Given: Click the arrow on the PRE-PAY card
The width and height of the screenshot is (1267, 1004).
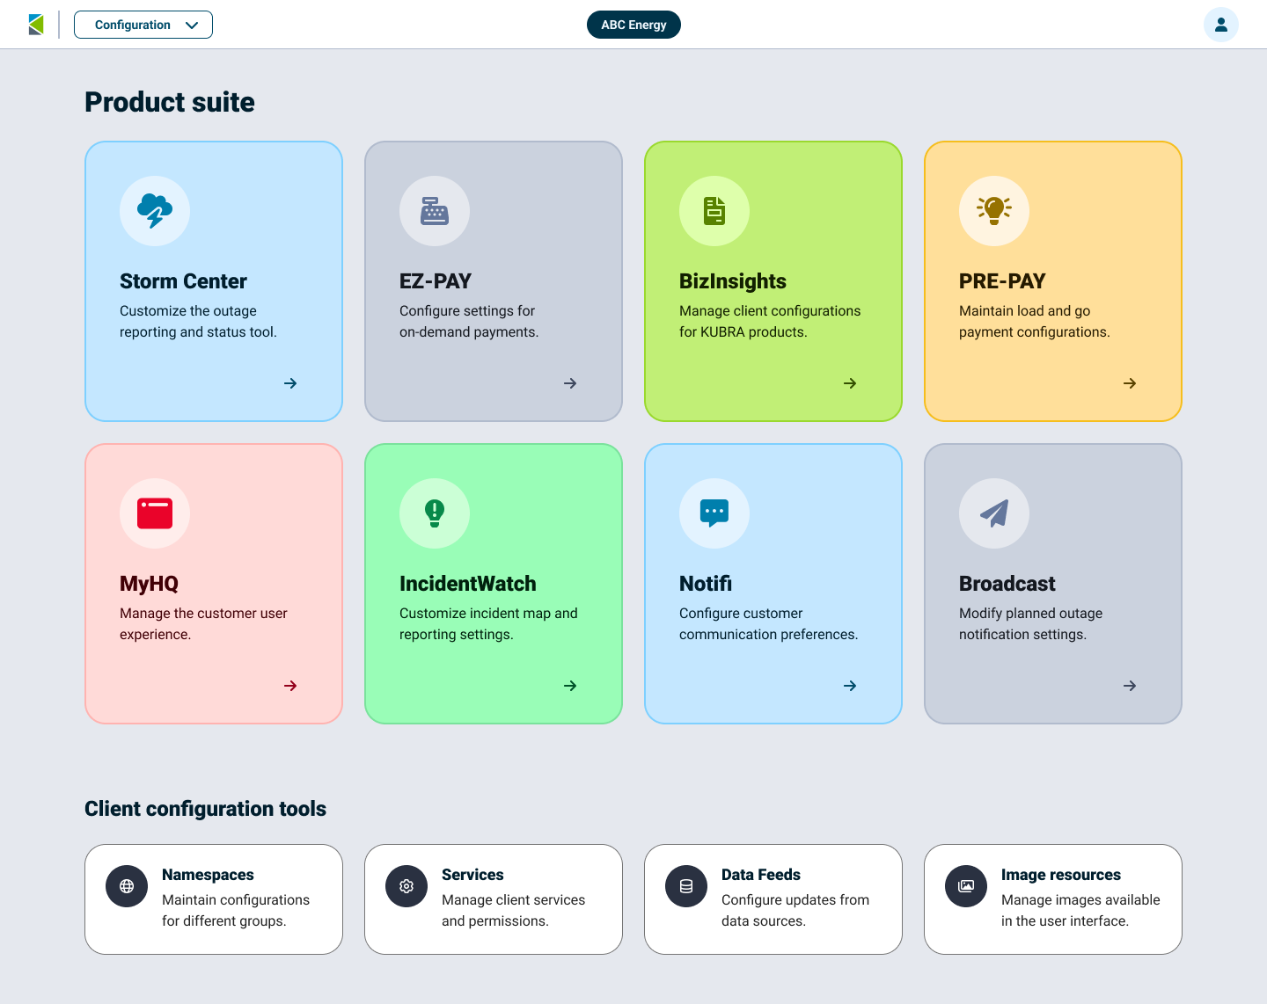Looking at the screenshot, I should [1130, 383].
